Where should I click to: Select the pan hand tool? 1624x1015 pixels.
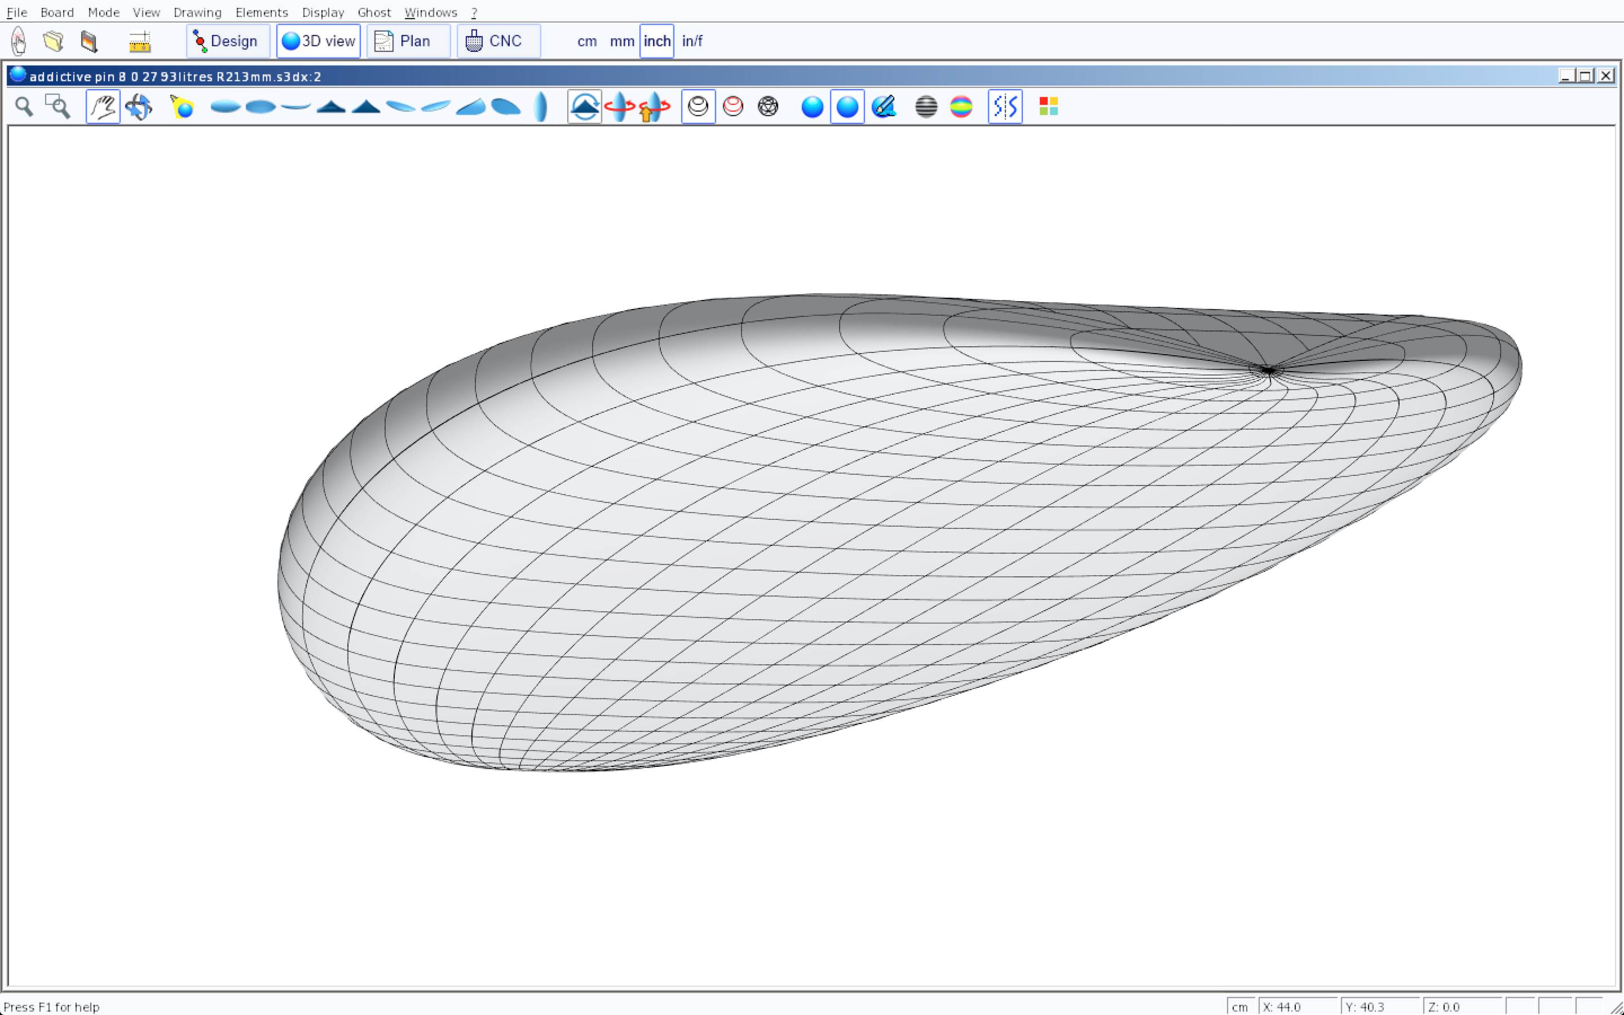point(103,107)
